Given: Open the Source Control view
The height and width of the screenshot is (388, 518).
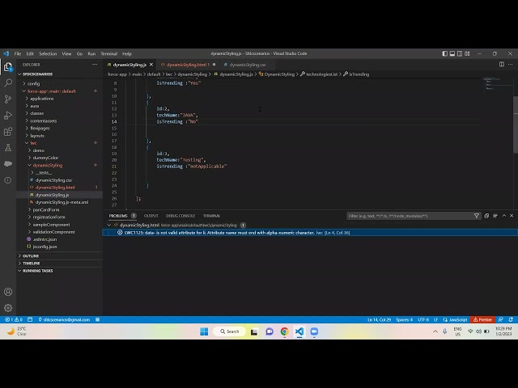Looking at the screenshot, I should [8, 99].
